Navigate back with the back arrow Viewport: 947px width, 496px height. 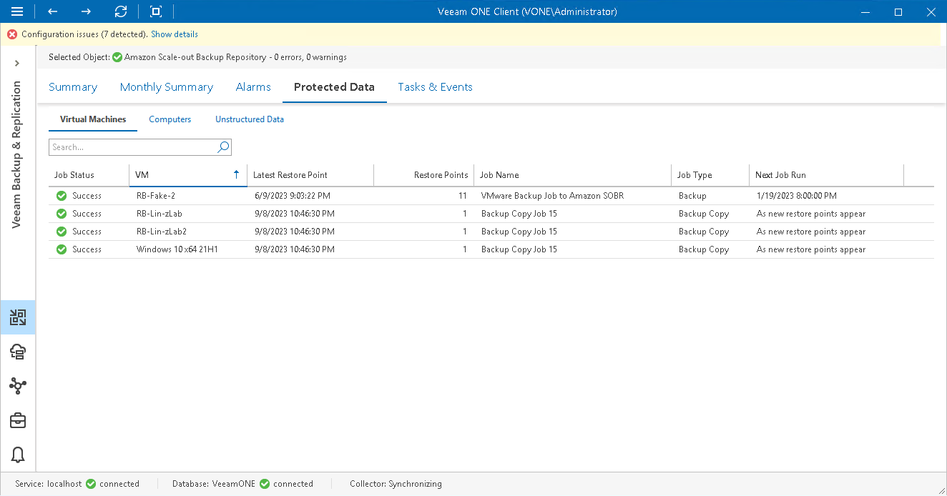pyautogui.click(x=51, y=11)
